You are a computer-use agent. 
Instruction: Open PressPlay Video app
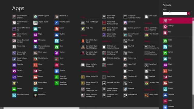click(62, 23)
